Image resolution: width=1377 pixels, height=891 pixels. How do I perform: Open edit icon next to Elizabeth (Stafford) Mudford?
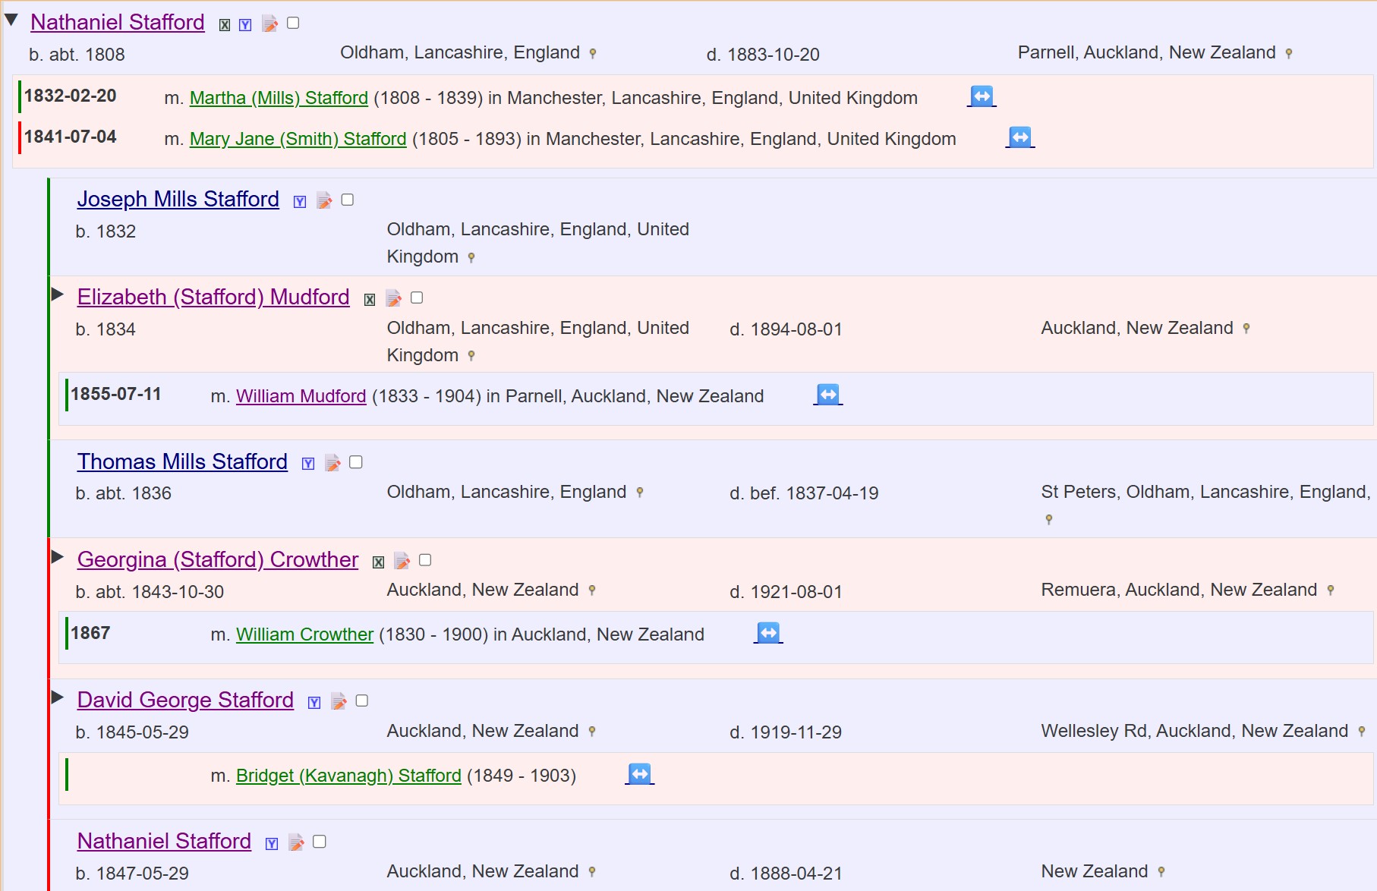[393, 299]
